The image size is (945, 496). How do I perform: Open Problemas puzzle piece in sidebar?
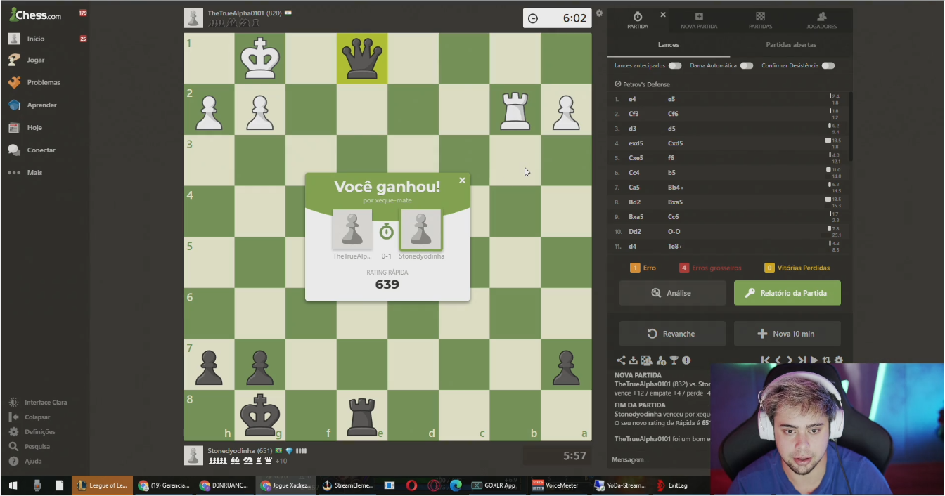click(14, 82)
